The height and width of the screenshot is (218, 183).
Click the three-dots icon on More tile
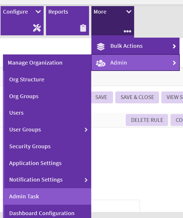coord(127,31)
